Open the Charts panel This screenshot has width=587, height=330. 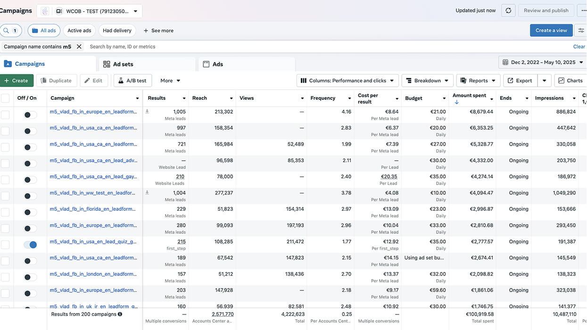571,81
